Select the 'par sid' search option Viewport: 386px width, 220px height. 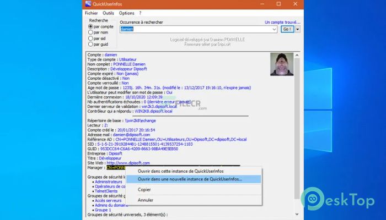[x=97, y=38]
